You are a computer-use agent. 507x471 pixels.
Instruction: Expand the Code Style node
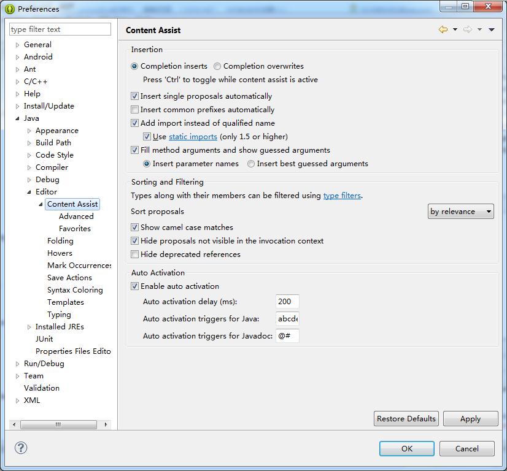(29, 155)
